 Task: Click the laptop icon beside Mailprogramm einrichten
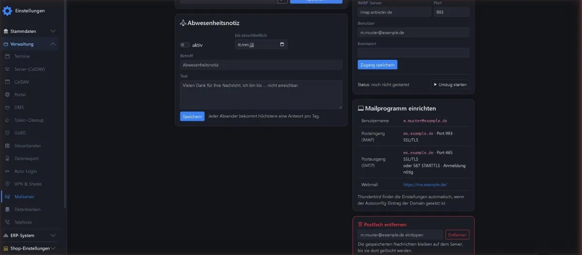coord(360,109)
